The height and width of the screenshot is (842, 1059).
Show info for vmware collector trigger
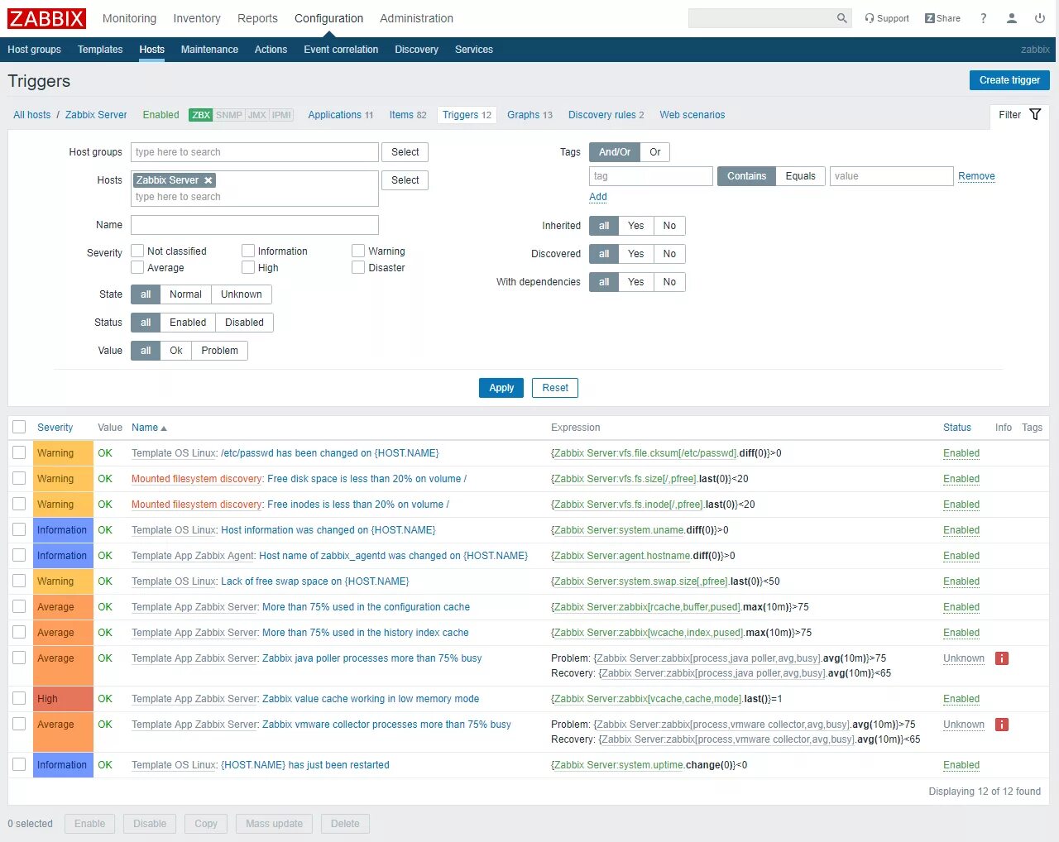coord(1002,725)
